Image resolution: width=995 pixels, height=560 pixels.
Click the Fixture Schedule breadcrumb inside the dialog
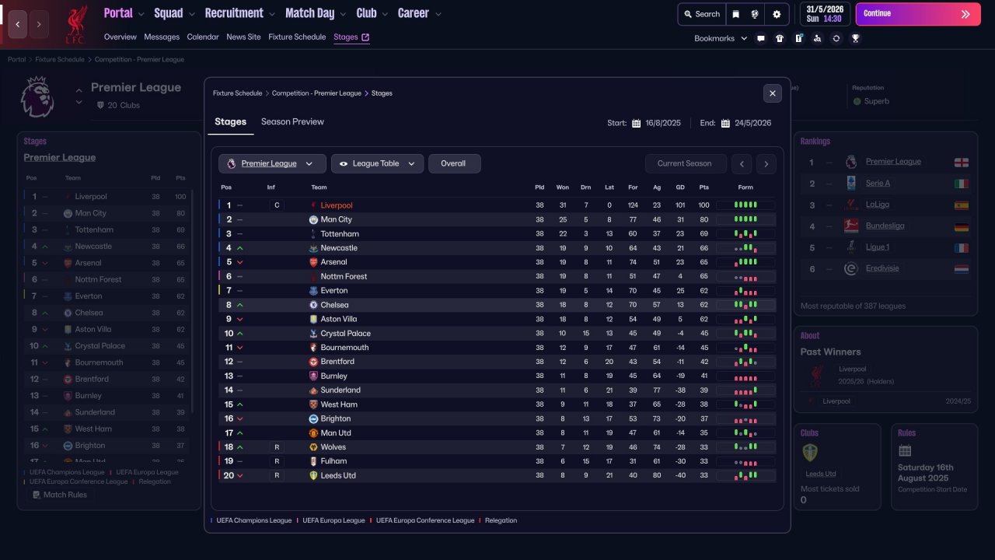pos(238,93)
